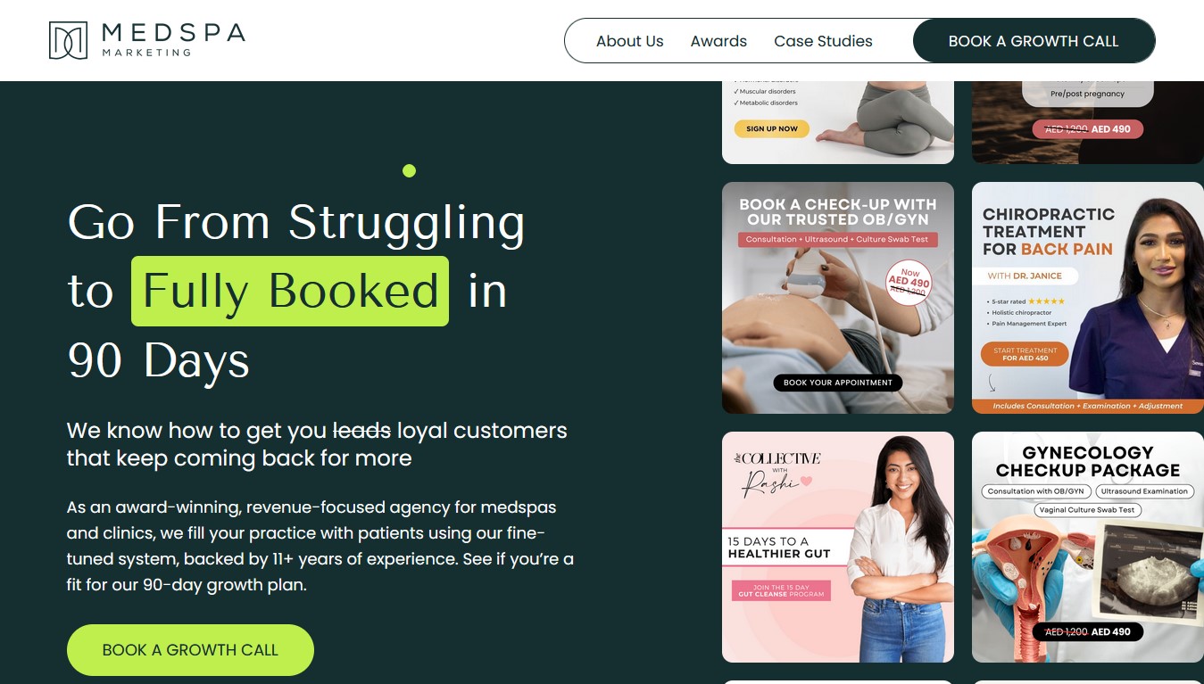The image size is (1204, 684).
Task: Click the green Book a Growth Call button
Action: coord(190,650)
